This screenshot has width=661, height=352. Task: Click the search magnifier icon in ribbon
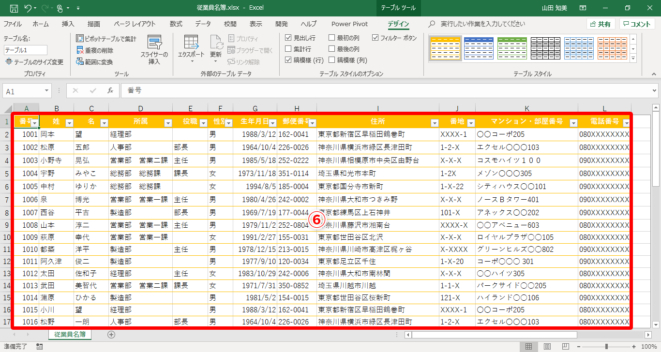(432, 24)
